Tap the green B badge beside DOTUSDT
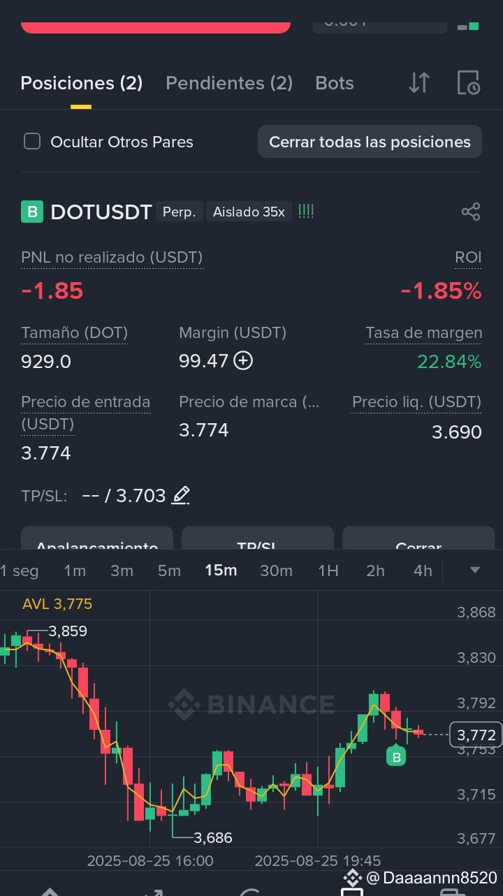Screen dimensions: 503x896 (32, 212)
